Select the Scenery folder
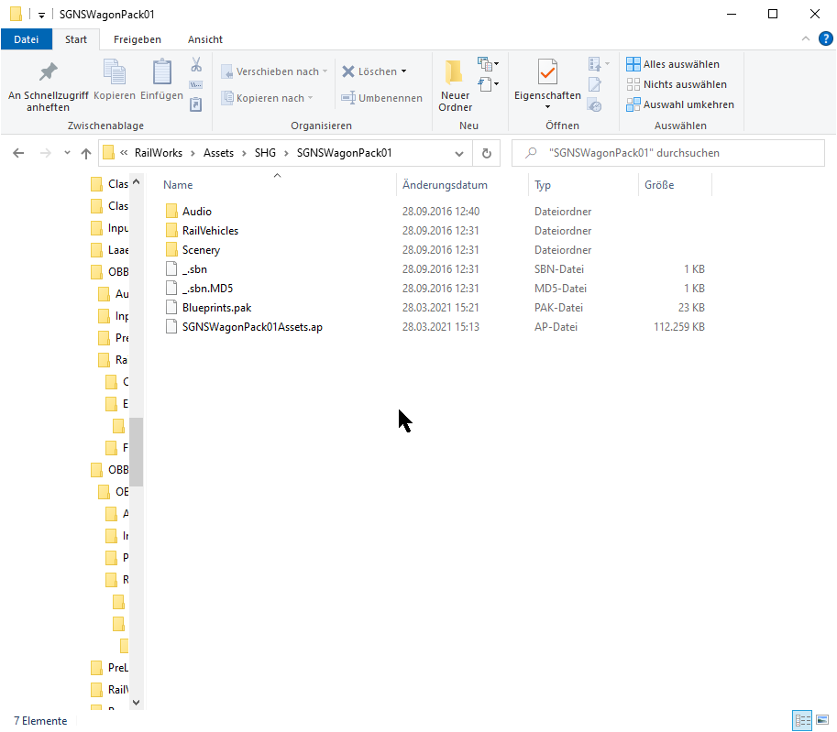 [x=201, y=250]
